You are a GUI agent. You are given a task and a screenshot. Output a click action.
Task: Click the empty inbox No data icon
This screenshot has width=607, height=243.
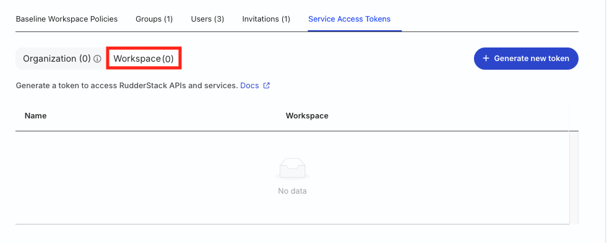click(292, 169)
